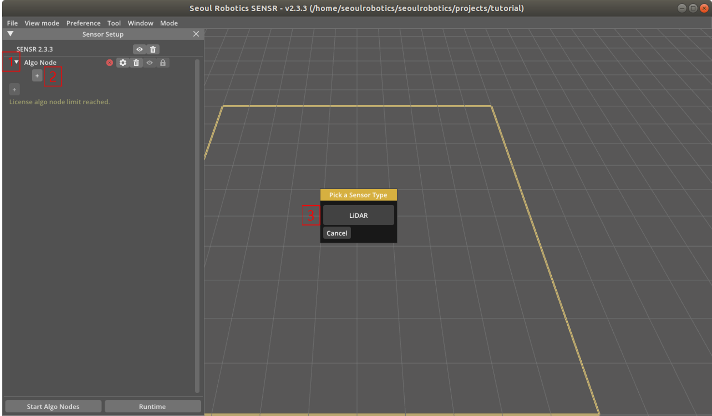Click the red disconnect icon on Algo Node
712x416 pixels.
109,63
